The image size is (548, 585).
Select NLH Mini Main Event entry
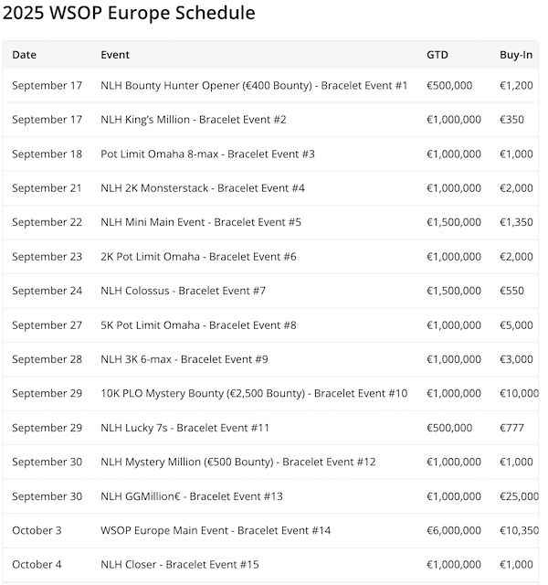click(x=201, y=222)
